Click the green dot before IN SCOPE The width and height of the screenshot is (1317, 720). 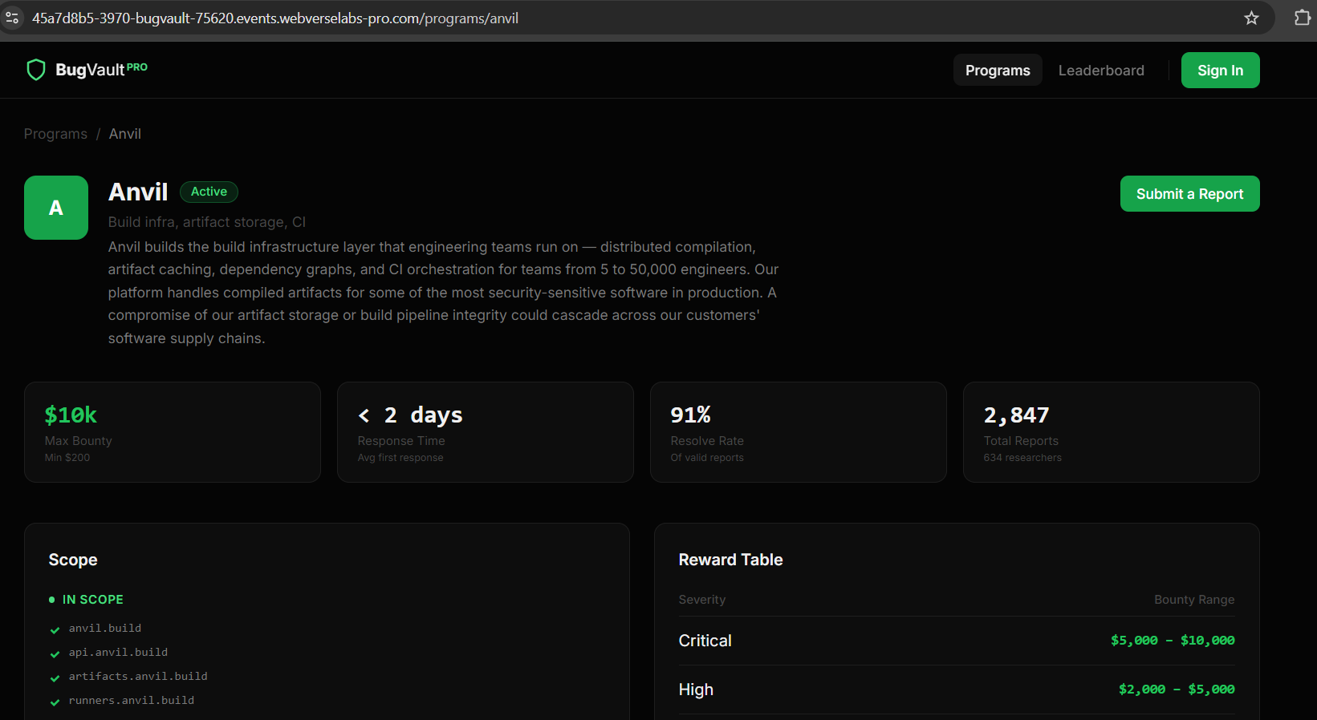point(52,600)
